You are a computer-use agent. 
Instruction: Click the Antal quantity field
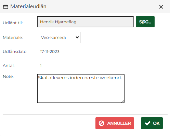47,65
